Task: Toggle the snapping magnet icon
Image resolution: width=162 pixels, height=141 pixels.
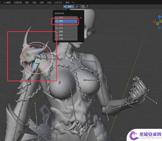Action: (83, 7)
